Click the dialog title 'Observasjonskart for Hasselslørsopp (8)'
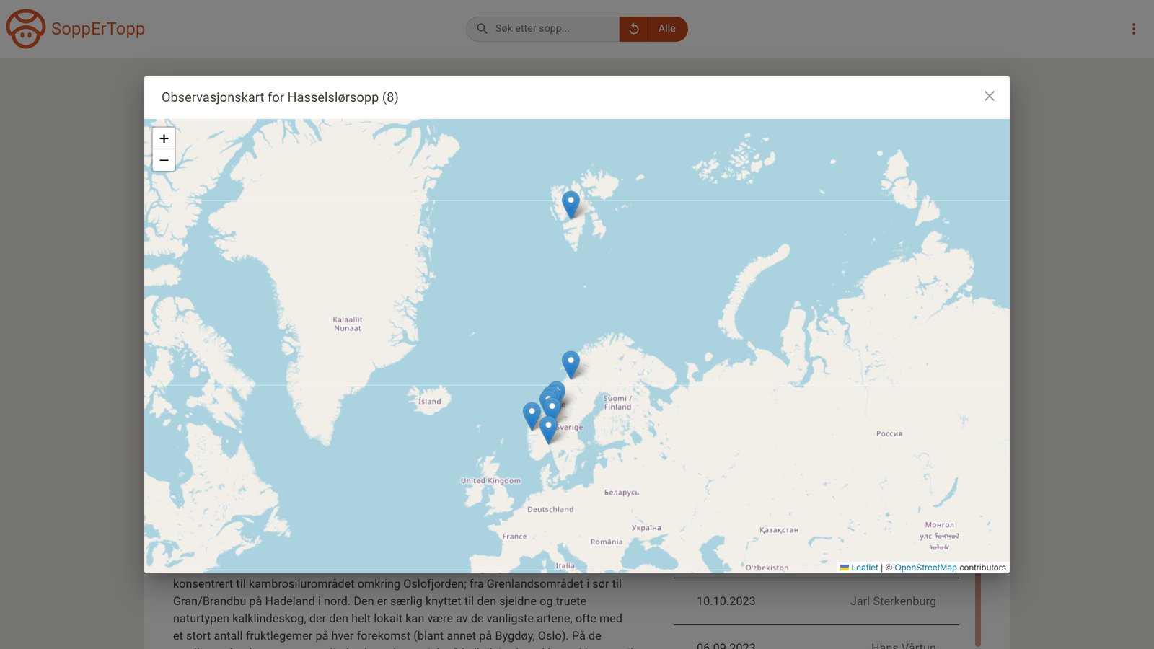The image size is (1154, 649). point(280,97)
